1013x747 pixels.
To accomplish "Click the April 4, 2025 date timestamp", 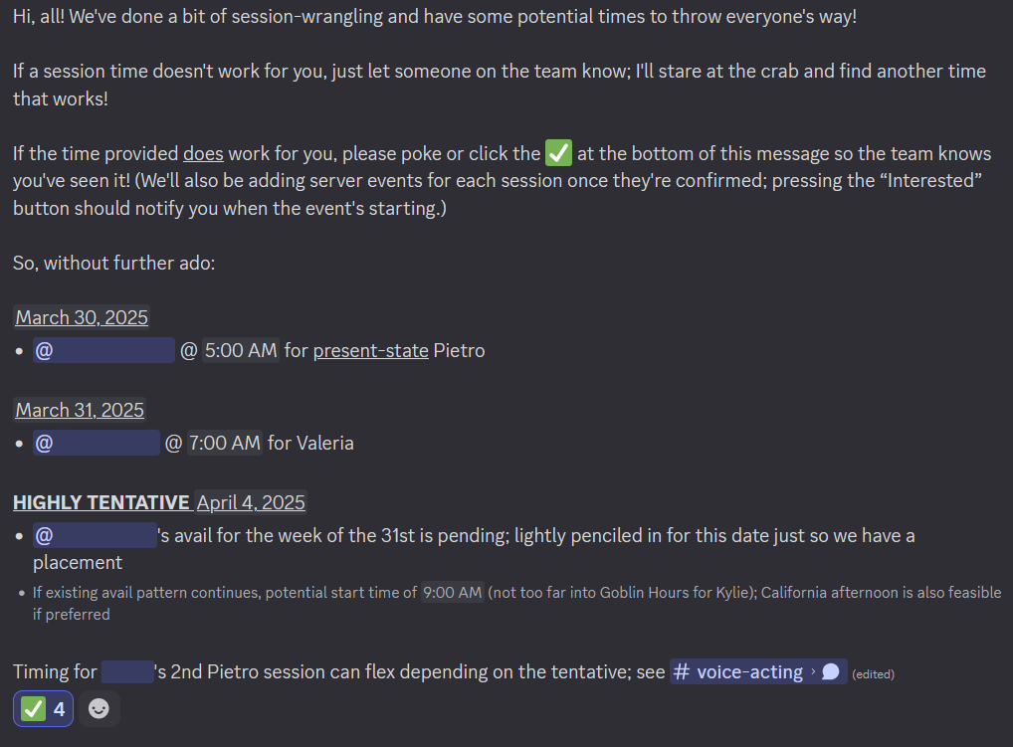I will click(251, 501).
